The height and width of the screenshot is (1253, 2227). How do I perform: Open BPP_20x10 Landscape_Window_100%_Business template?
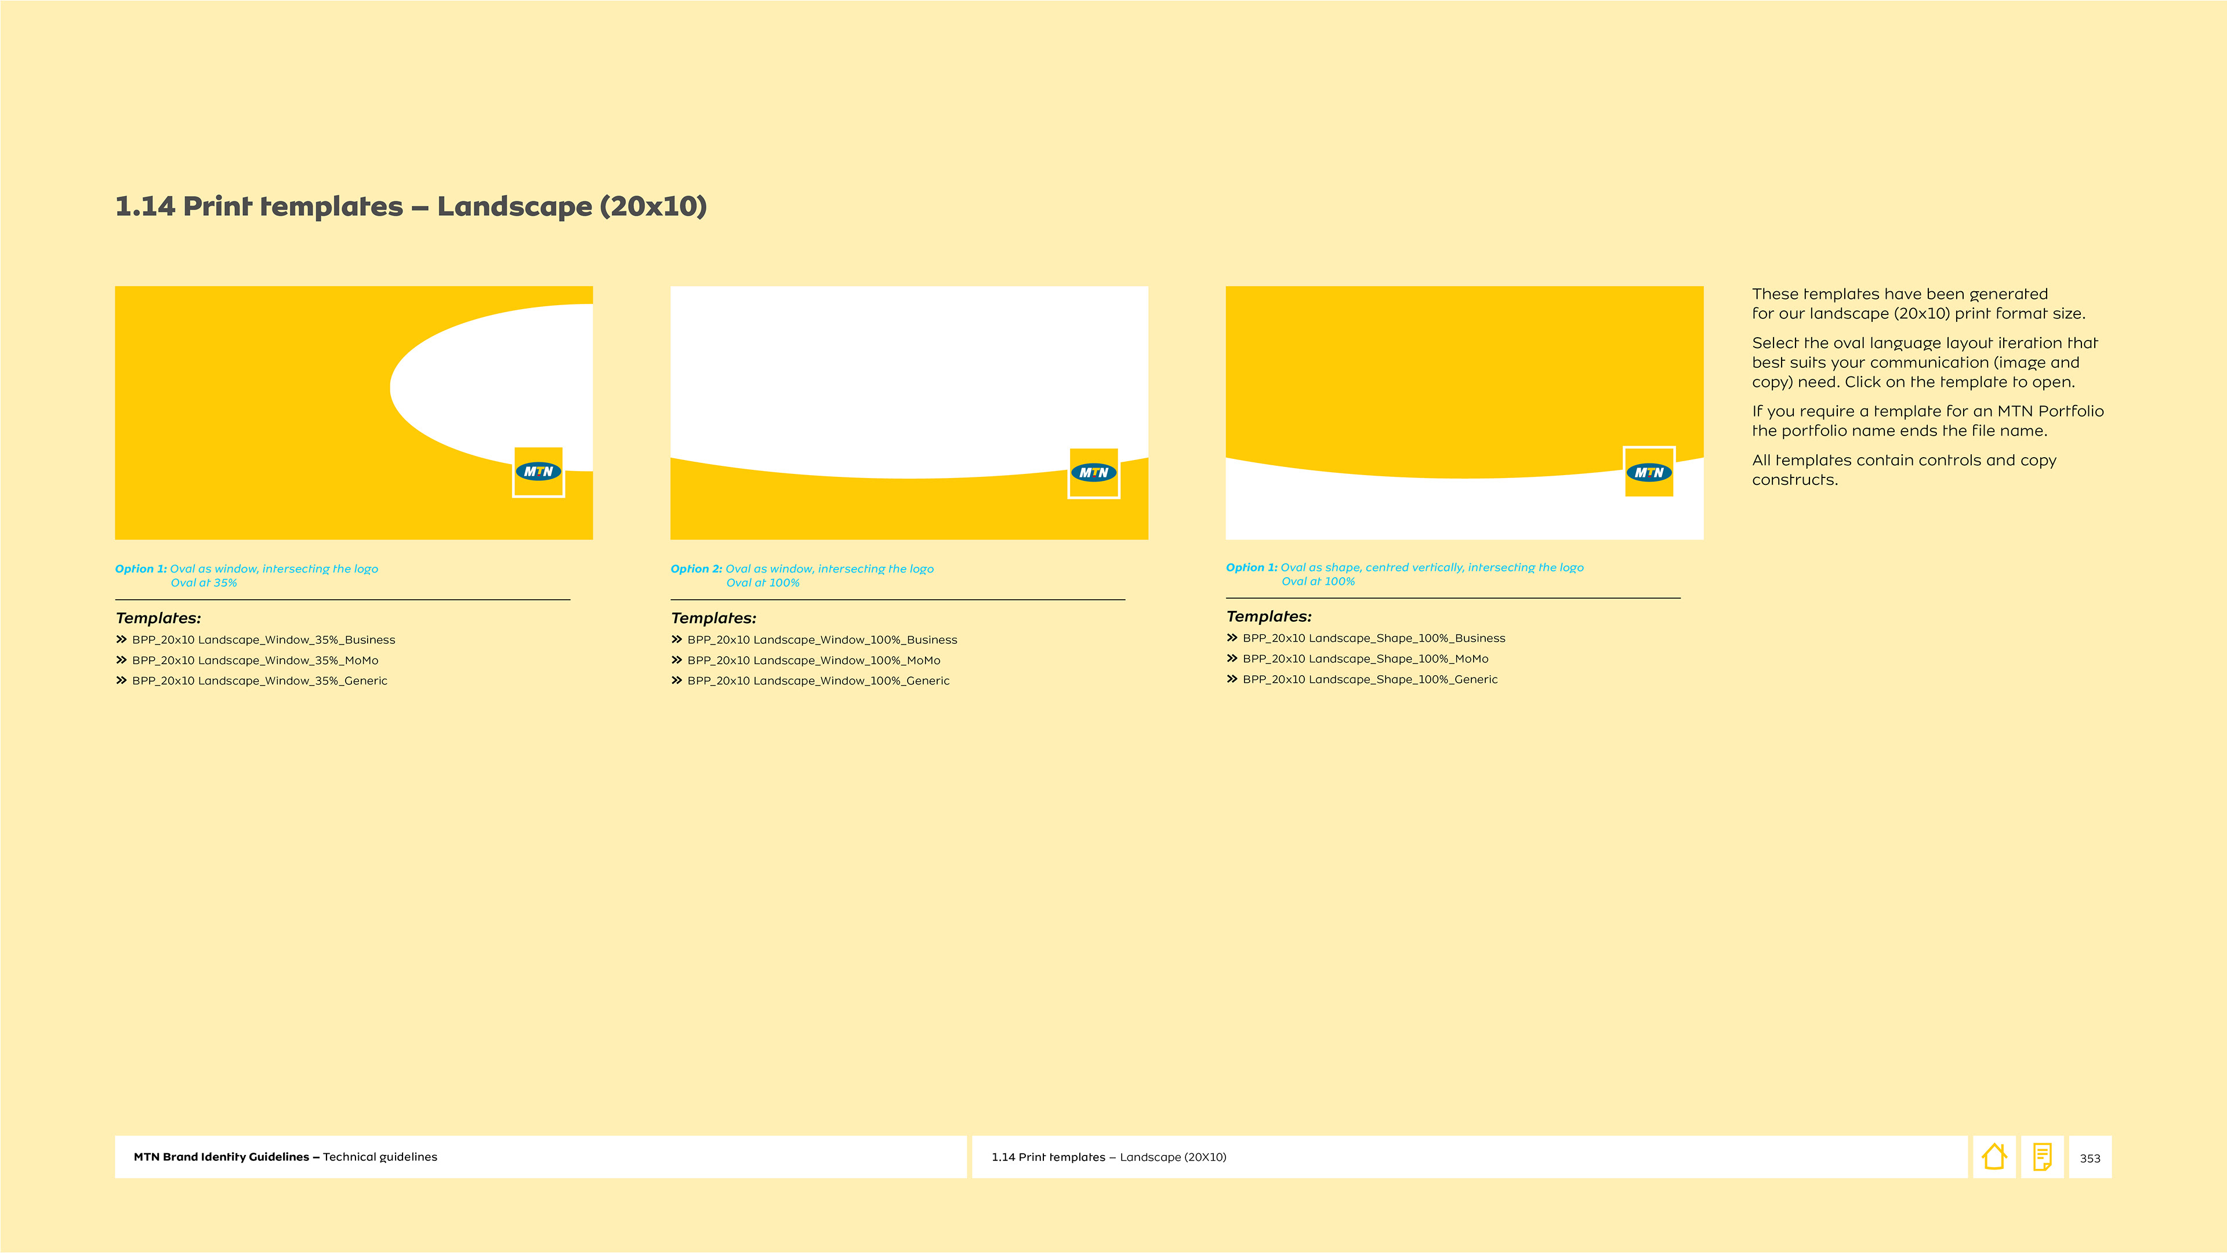pyautogui.click(x=822, y=640)
